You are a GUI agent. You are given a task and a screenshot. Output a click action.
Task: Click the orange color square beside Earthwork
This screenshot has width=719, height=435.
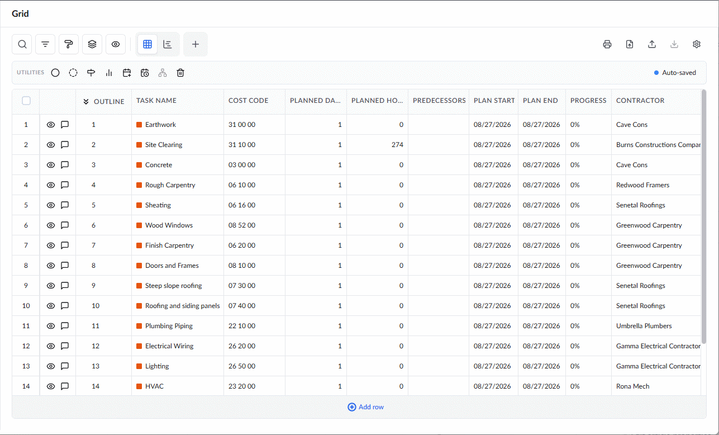click(x=139, y=125)
